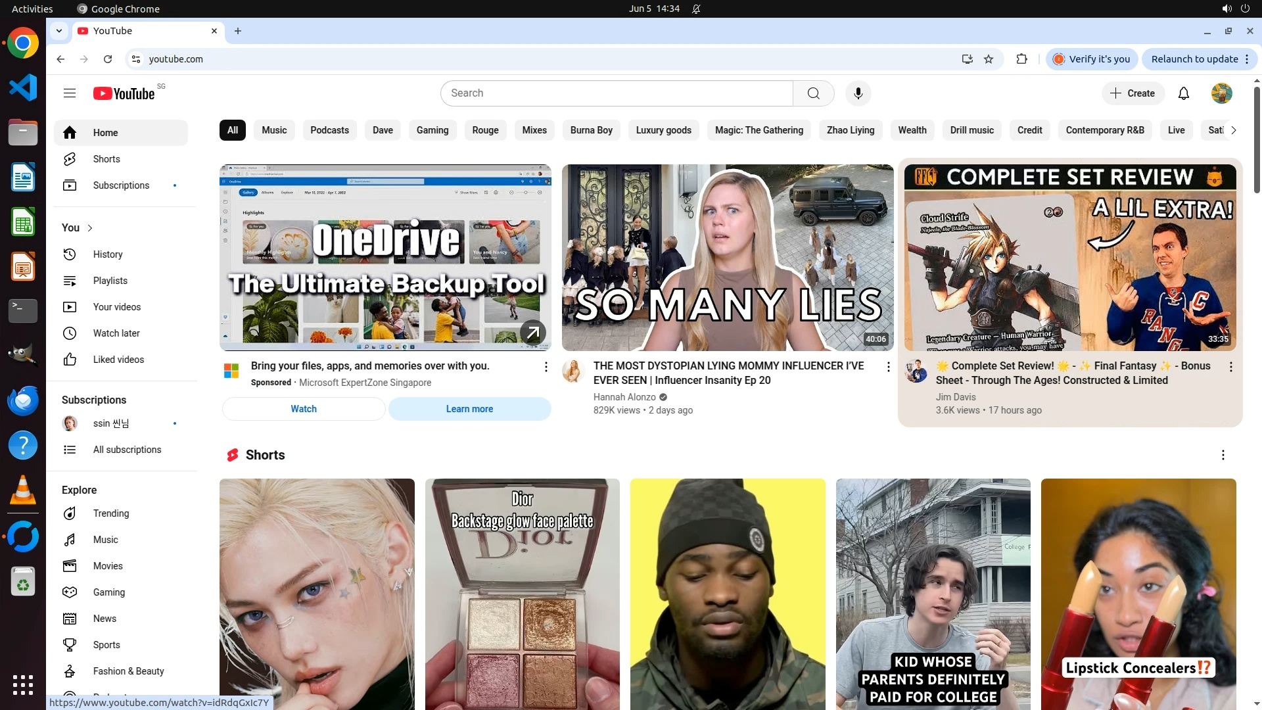Select the Gaming filter chip
Viewport: 1262px width, 710px height.
[x=432, y=130]
